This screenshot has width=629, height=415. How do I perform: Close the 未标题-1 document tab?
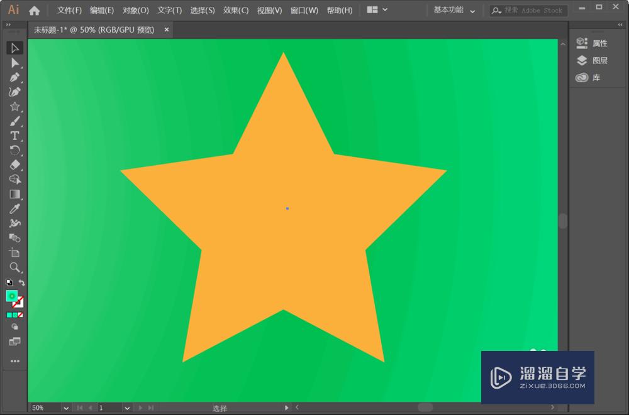pyautogui.click(x=167, y=30)
